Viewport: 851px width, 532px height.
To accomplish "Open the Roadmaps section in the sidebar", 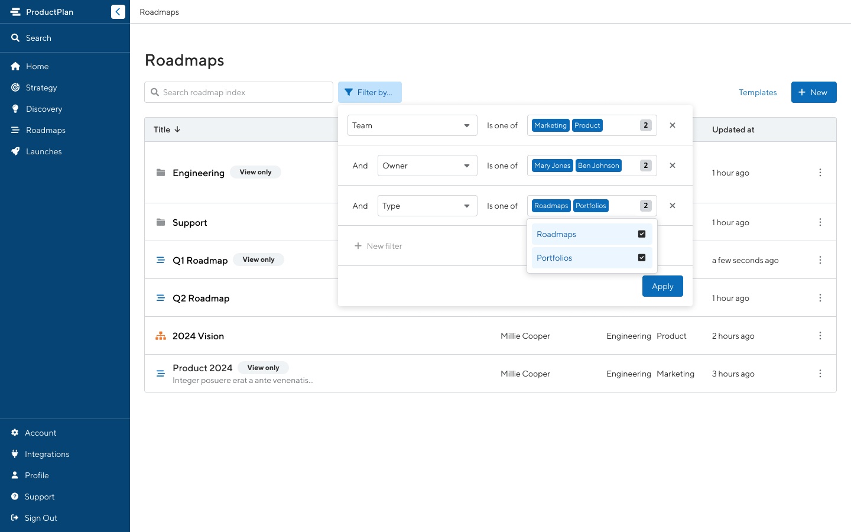I will (x=46, y=130).
